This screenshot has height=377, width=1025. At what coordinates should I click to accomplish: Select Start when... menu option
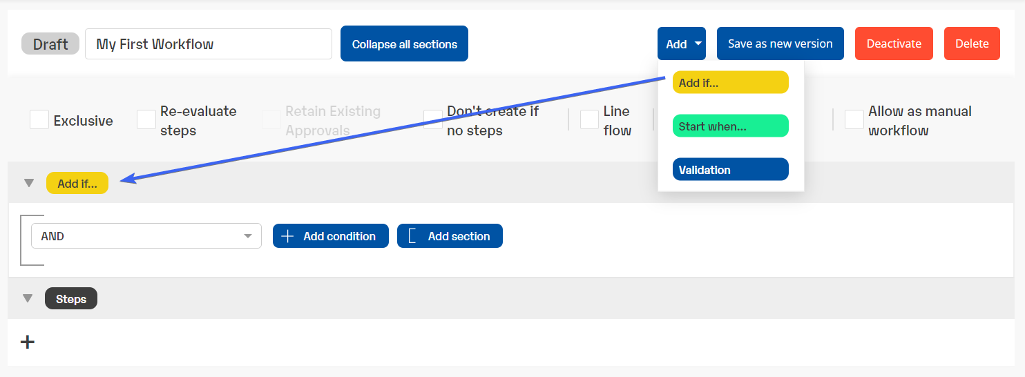(730, 126)
